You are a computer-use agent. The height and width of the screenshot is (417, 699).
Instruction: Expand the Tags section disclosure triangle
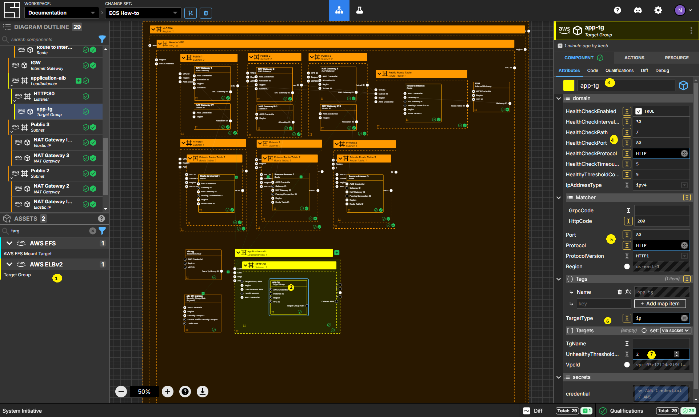(x=560, y=278)
